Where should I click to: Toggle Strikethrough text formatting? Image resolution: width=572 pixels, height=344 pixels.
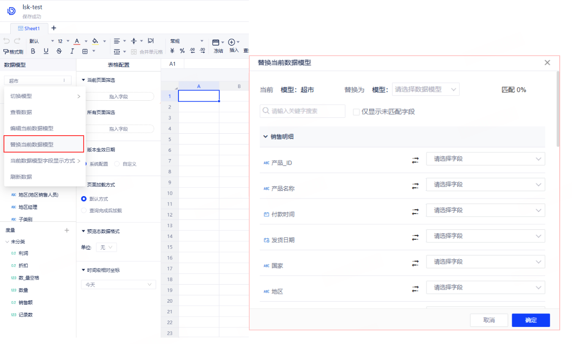click(59, 51)
